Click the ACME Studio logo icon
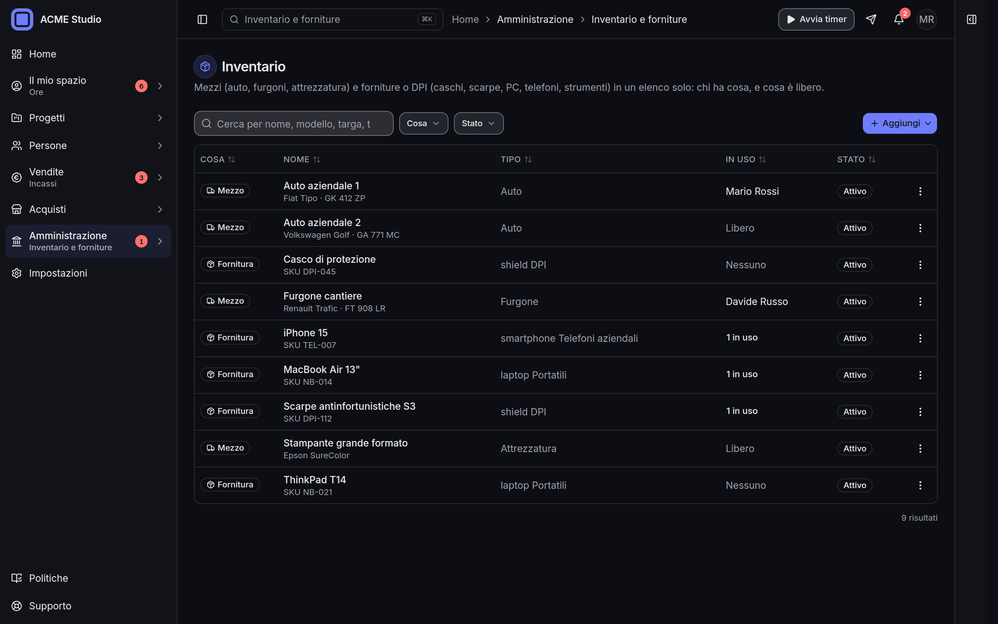The height and width of the screenshot is (624, 998). tap(22, 19)
